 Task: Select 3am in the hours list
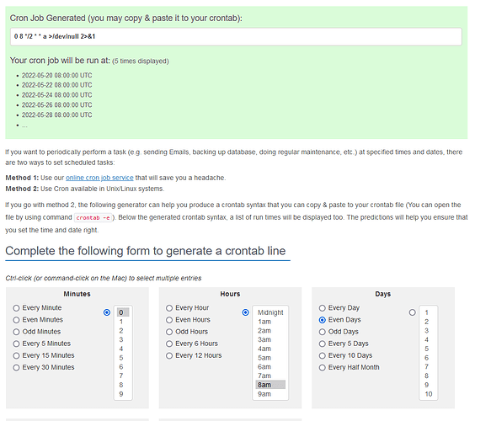tap(270, 339)
